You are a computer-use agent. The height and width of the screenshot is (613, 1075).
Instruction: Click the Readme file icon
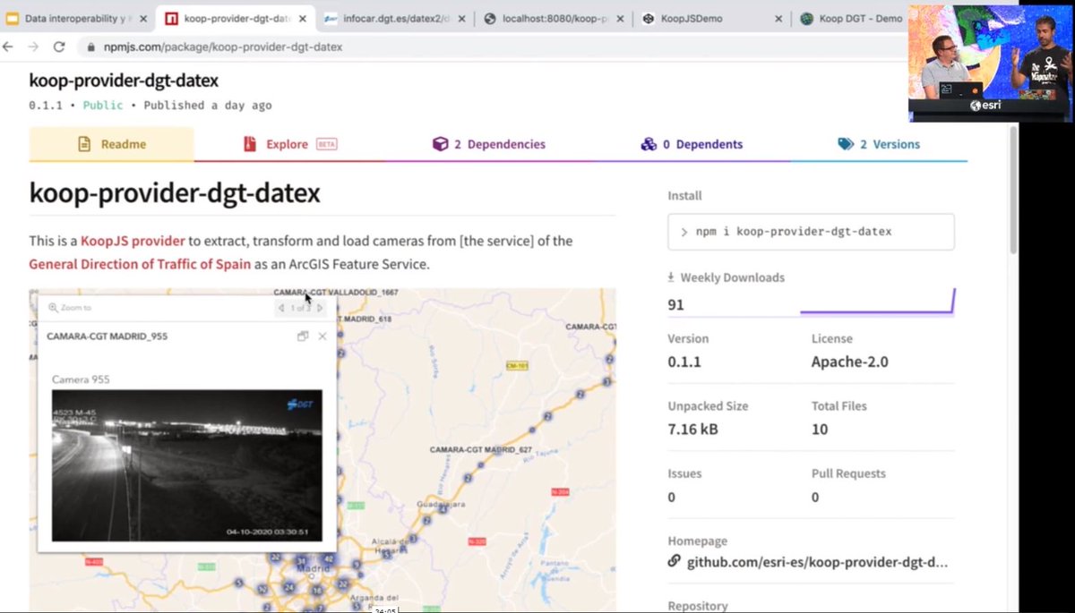point(84,144)
